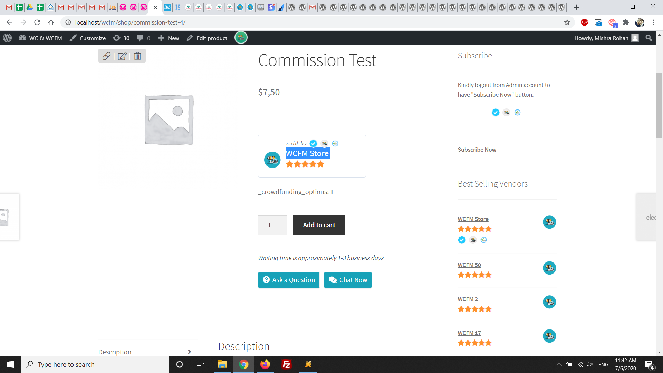This screenshot has width=663, height=373.
Task: Click the product placeholder image
Action: pyautogui.click(x=169, y=119)
